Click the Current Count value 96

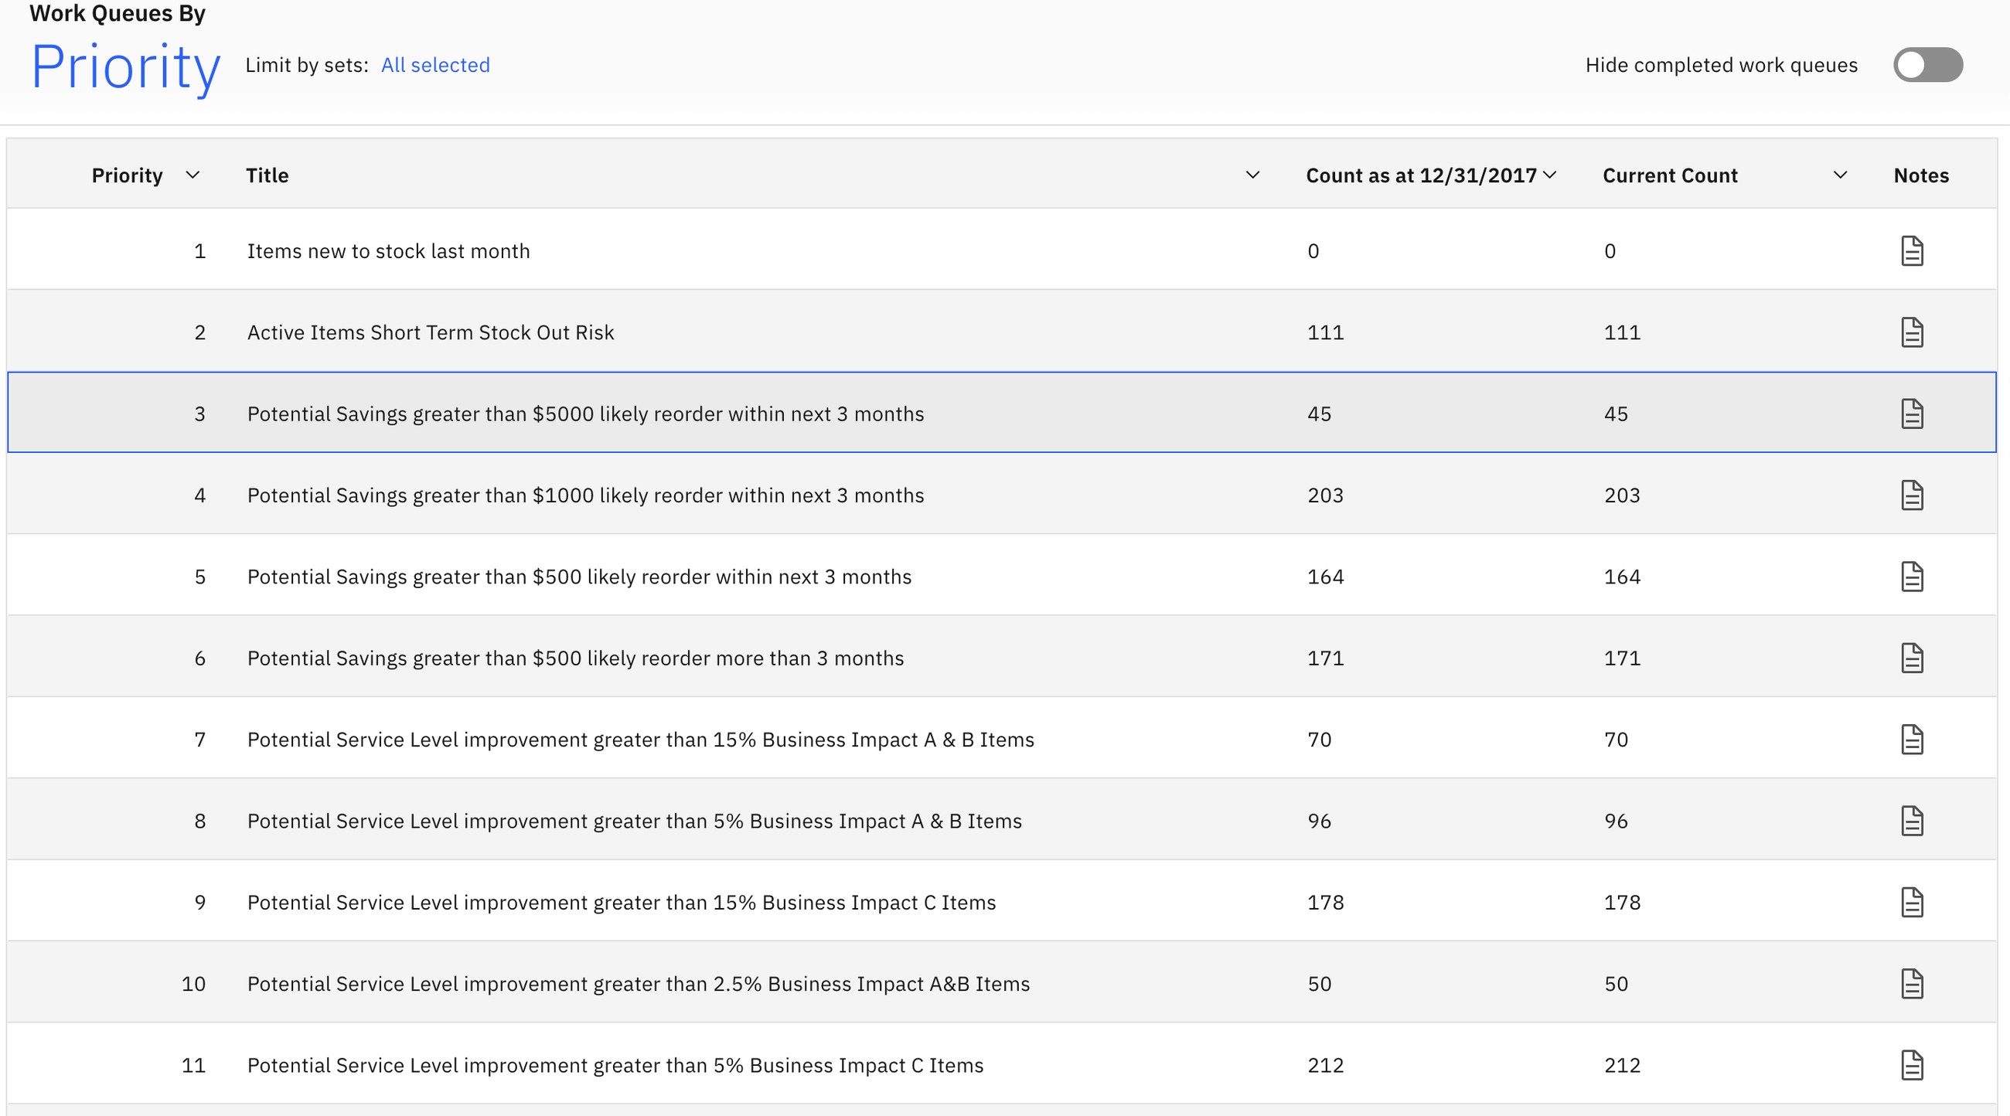coord(1616,822)
